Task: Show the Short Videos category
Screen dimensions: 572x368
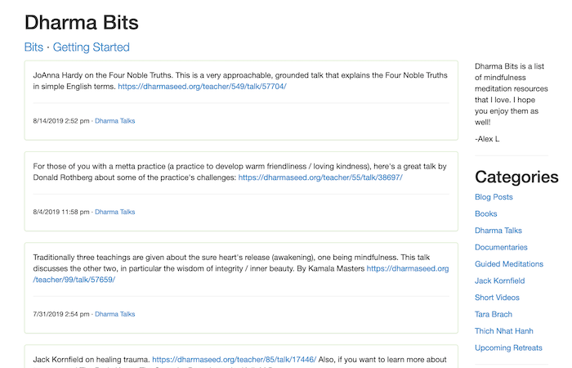Action: click(497, 298)
